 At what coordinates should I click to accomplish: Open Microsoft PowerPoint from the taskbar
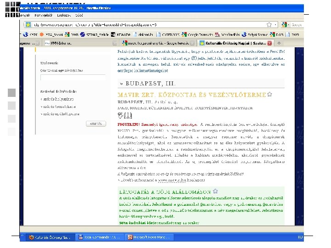click(148, 237)
